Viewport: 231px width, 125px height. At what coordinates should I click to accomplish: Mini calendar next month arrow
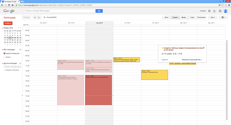click(21, 28)
